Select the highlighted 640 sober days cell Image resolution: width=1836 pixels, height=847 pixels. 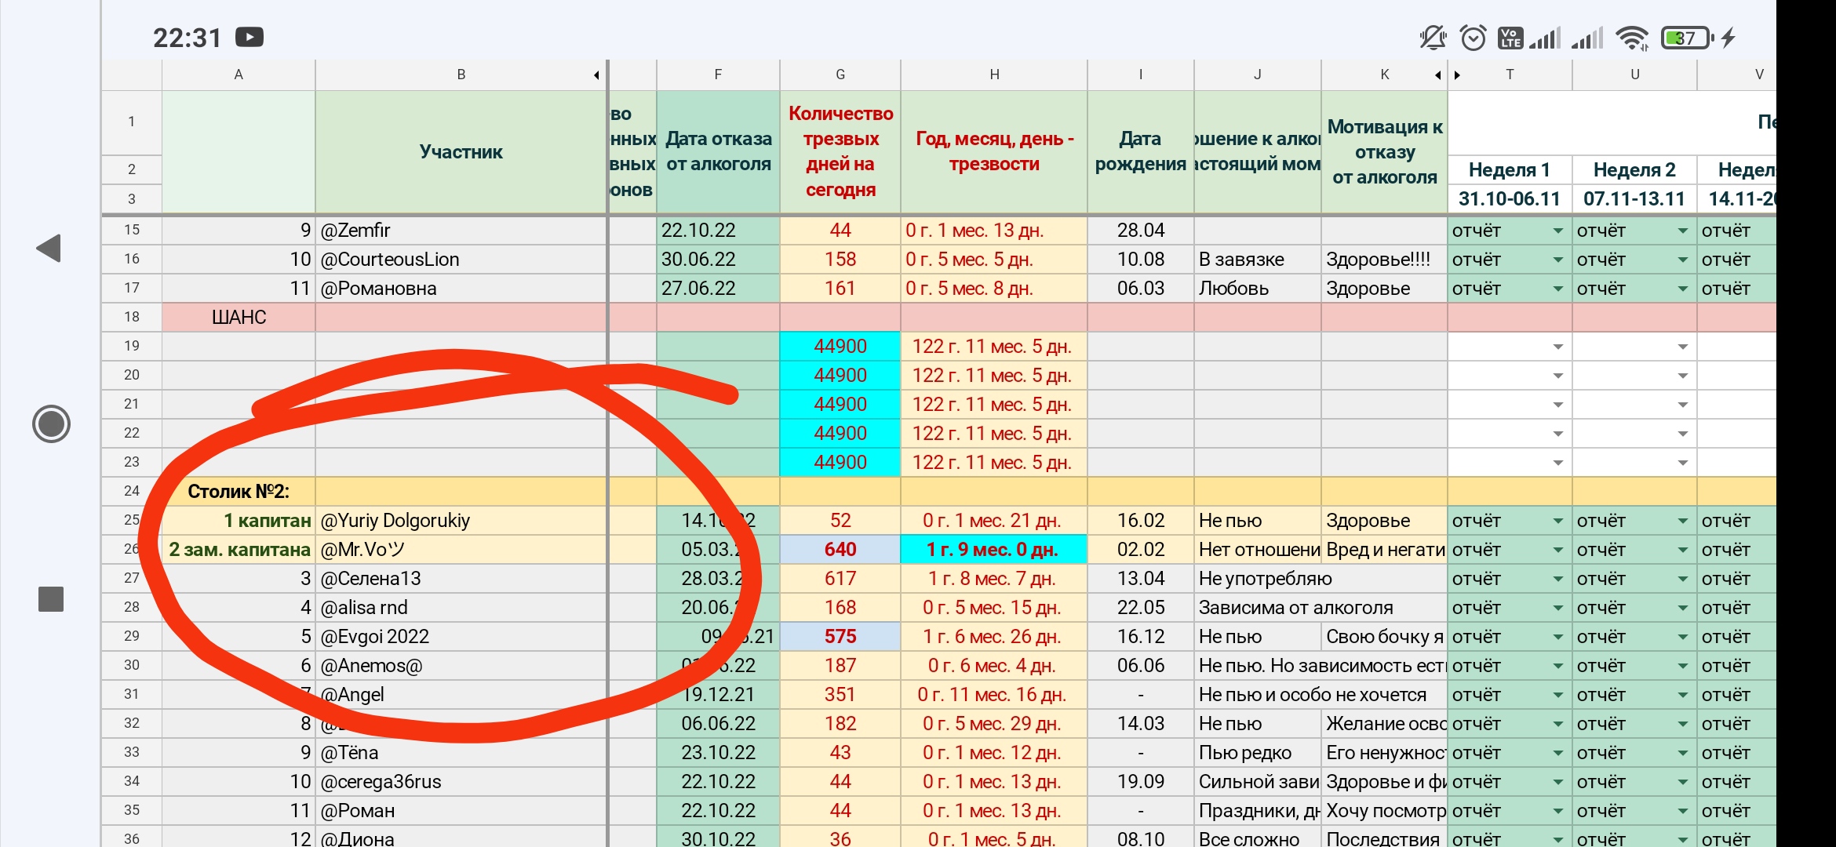tap(840, 550)
